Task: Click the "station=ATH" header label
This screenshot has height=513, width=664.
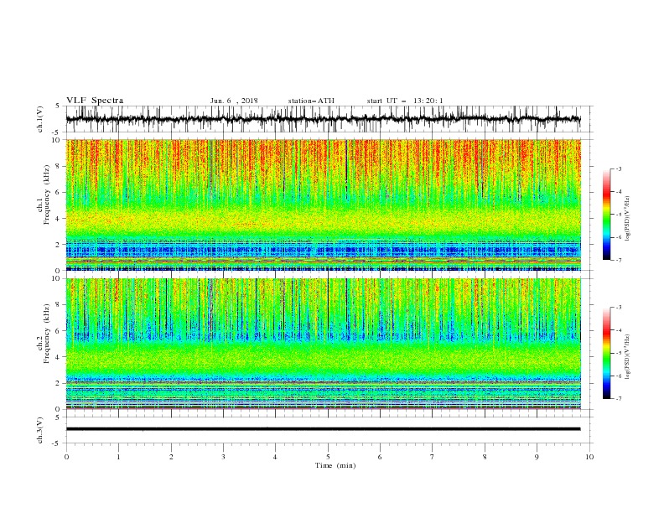Action: pos(311,101)
